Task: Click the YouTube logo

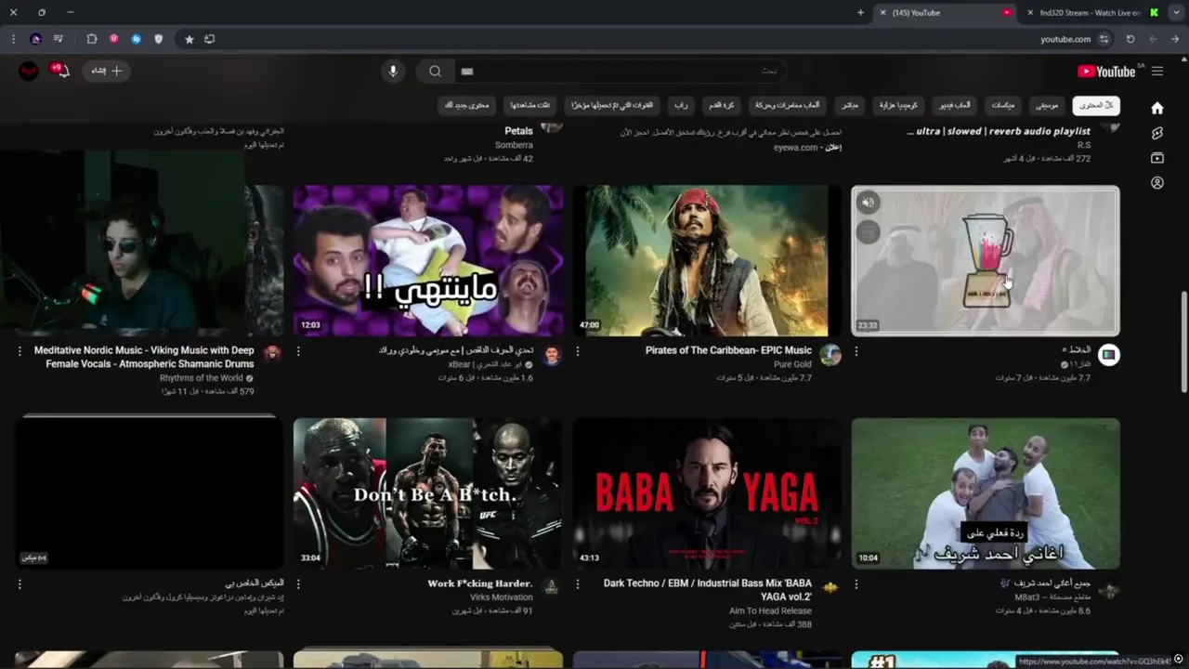Action: (x=1106, y=72)
